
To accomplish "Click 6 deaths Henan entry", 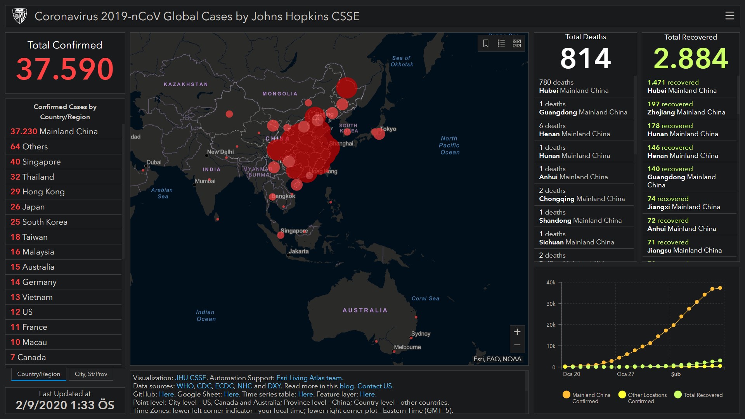I will click(x=584, y=130).
